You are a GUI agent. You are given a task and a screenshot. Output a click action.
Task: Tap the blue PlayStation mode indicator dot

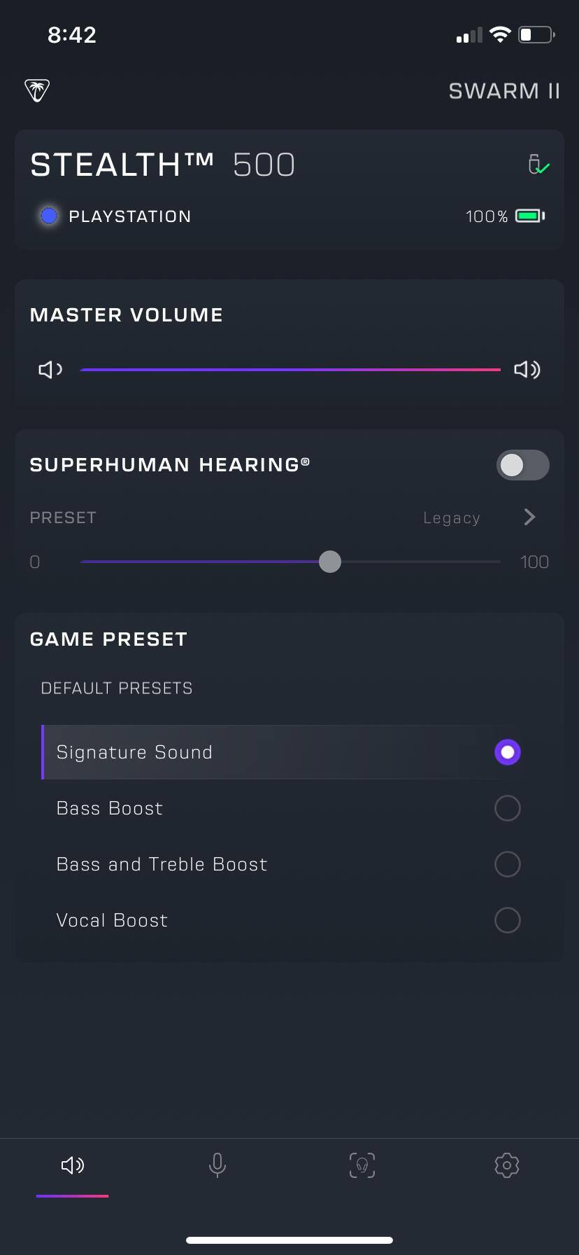tap(49, 216)
